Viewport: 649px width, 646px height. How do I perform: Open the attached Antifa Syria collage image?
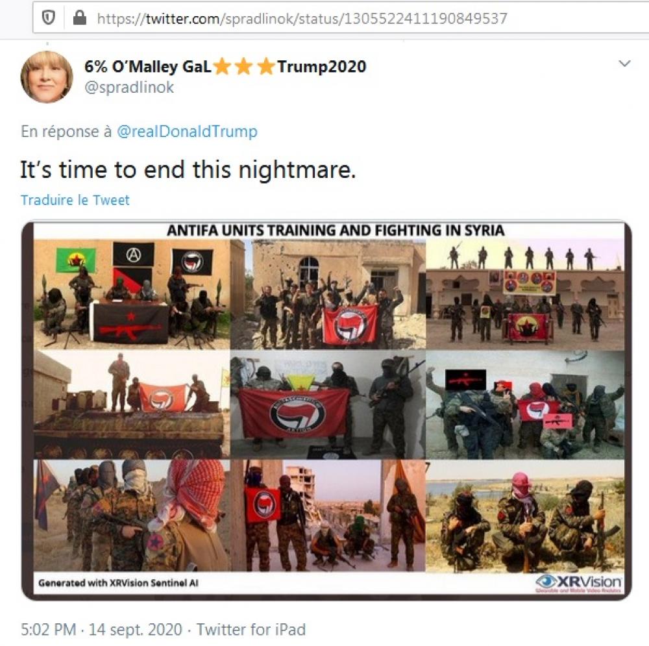[326, 410]
